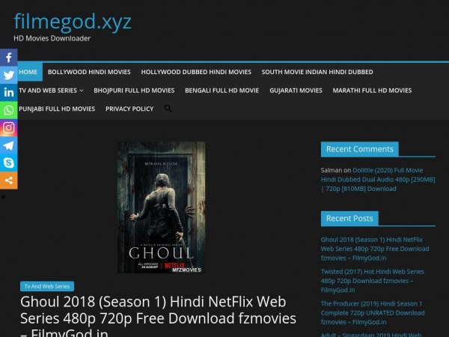This screenshot has height=337, width=449.
Task: Select Hollywood Dubbed Hindi Movies menu
Action: coord(196,72)
